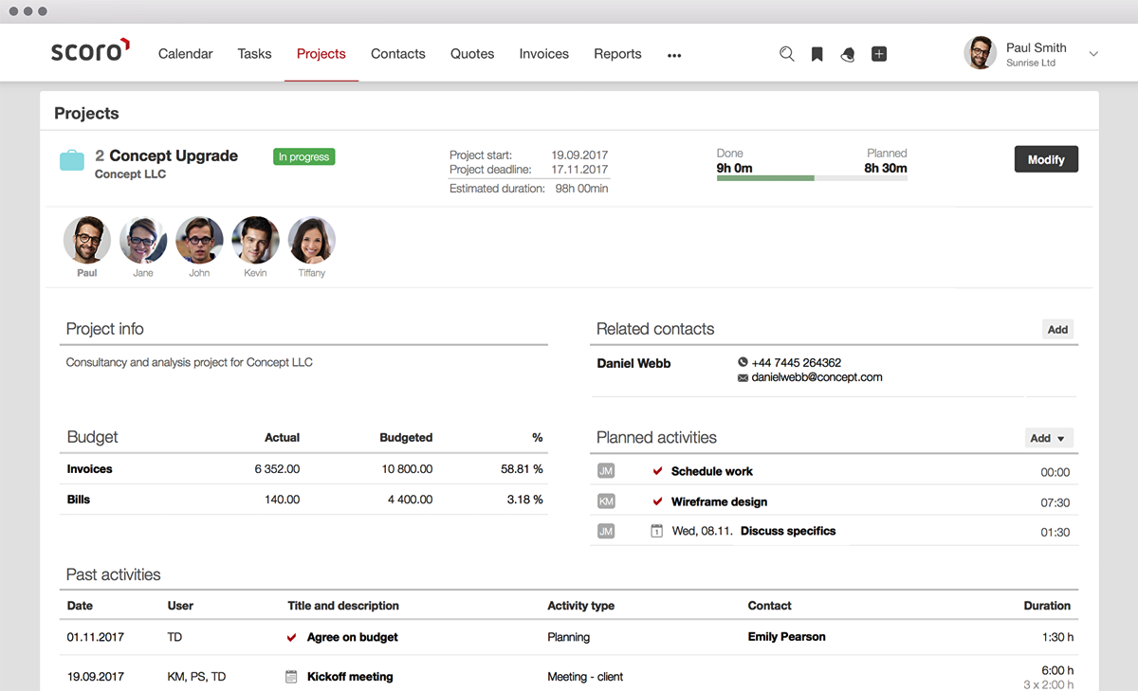Click the search magnifier icon
Viewport: 1138px width, 692px height.
(786, 54)
